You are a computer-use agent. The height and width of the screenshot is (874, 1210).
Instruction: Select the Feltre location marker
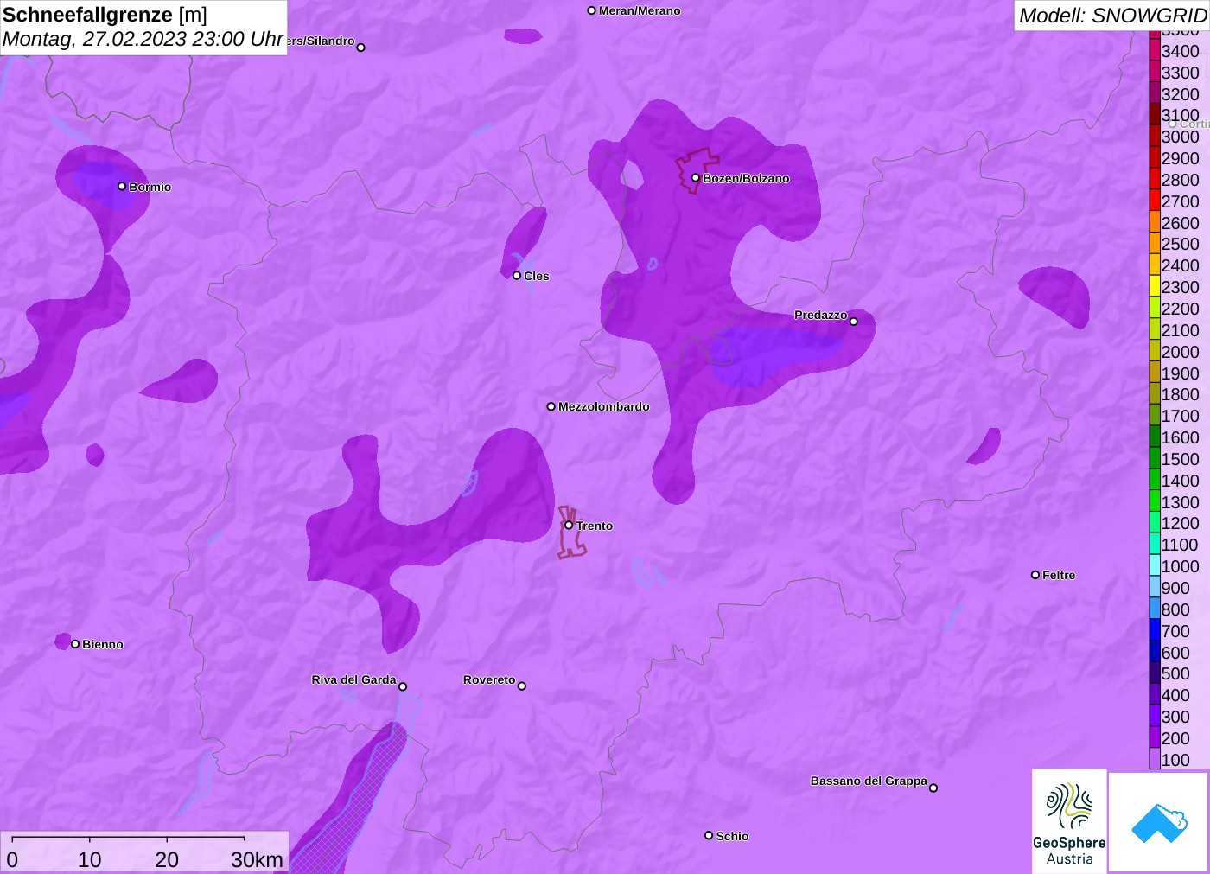pyautogui.click(x=1035, y=574)
